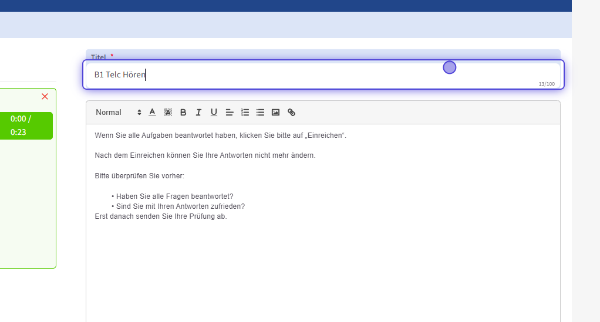600x322 pixels.
Task: Open the text color picker
Action: 153,112
